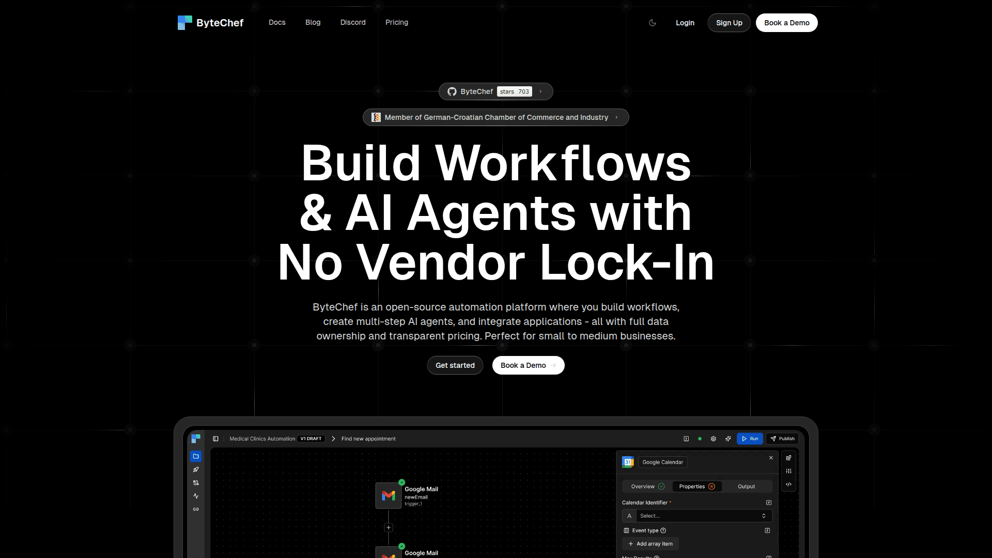
Task: Click the sidebar panel toggle icon
Action: [x=215, y=439]
